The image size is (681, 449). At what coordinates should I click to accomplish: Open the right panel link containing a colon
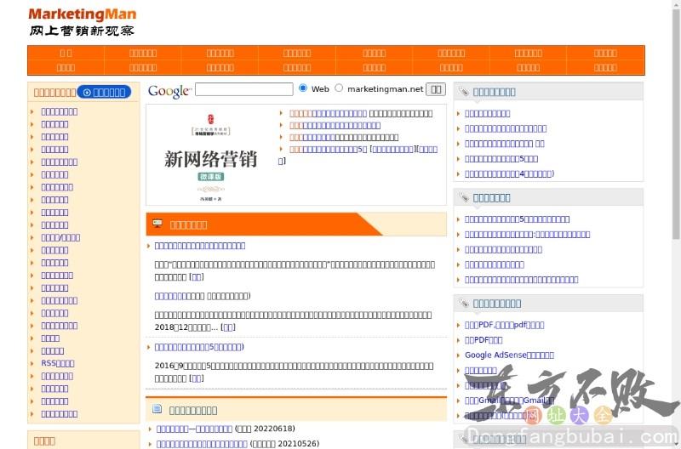click(x=527, y=234)
